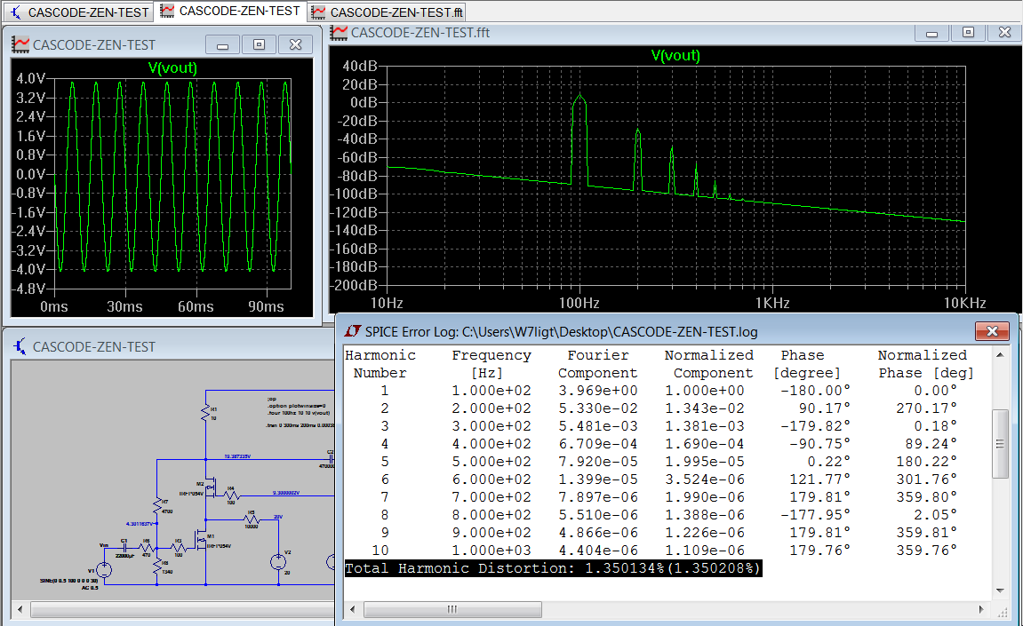The height and width of the screenshot is (626, 1023).
Task: Select voltage source V2 in the schematic
Action: [x=278, y=562]
